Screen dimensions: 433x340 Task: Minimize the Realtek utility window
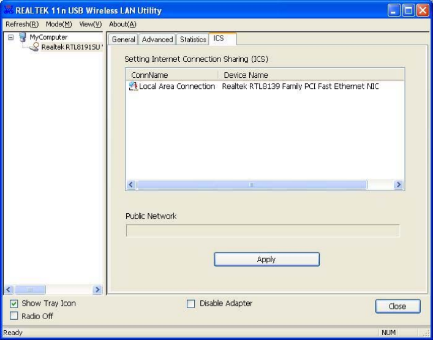tap(394, 10)
